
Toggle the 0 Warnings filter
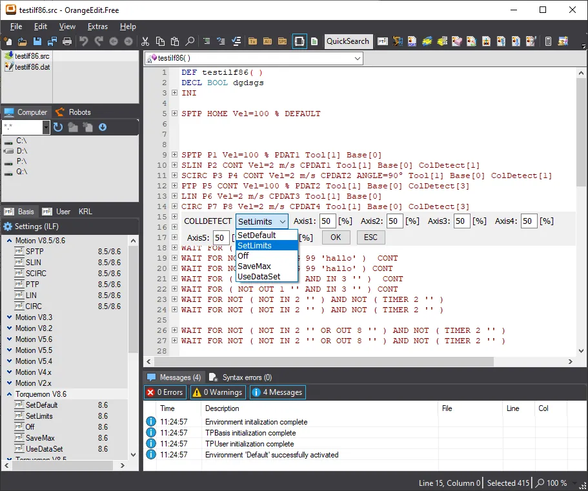coord(218,392)
